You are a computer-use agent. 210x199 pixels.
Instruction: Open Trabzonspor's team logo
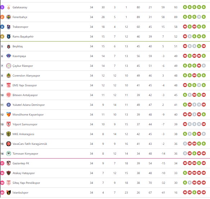tap(9, 27)
